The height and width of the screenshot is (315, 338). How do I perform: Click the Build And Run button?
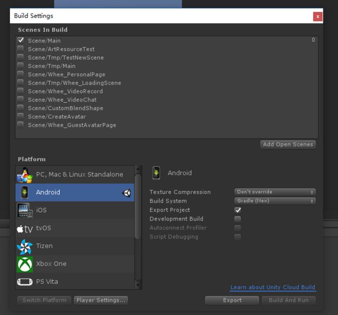tap(289, 300)
